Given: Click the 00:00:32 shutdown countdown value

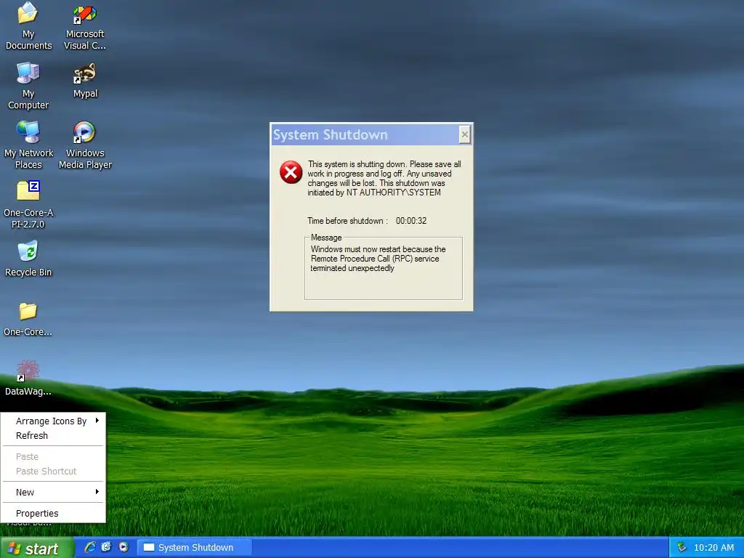Looking at the screenshot, I should coord(411,221).
